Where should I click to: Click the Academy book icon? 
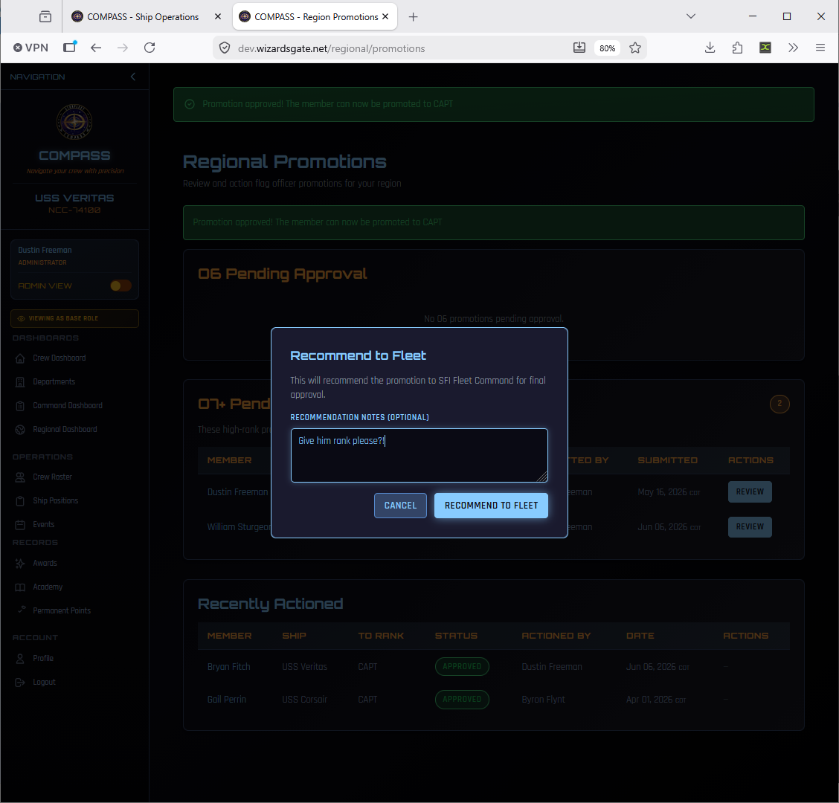click(x=20, y=587)
